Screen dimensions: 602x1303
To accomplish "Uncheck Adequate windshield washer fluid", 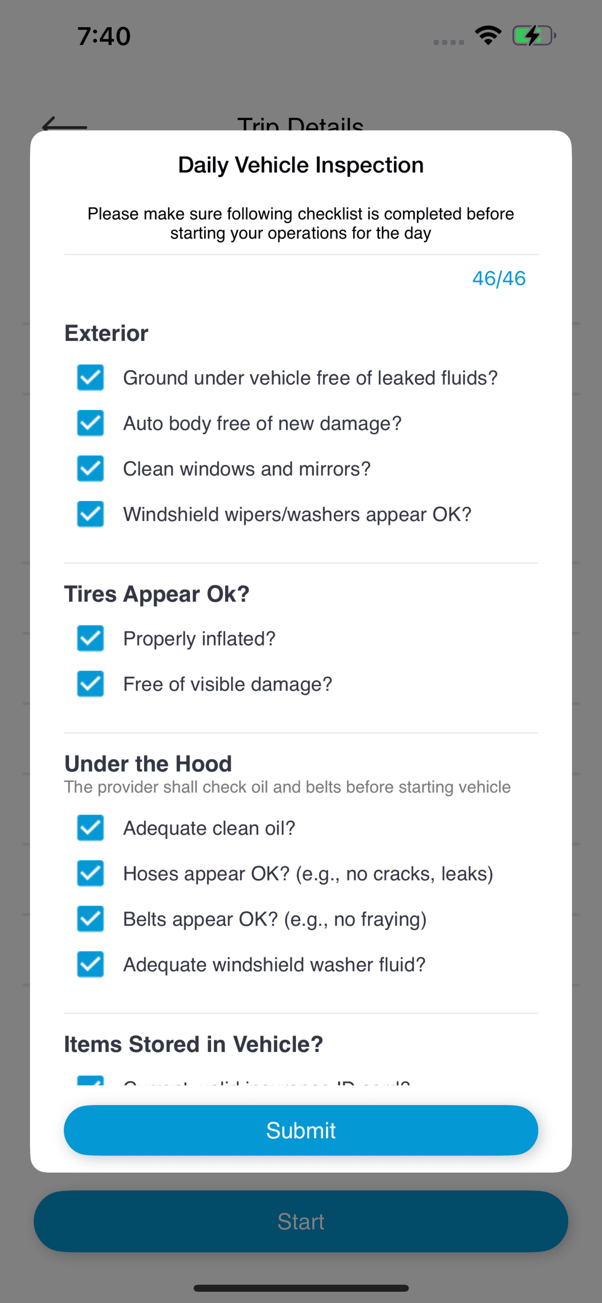I will click(90, 965).
